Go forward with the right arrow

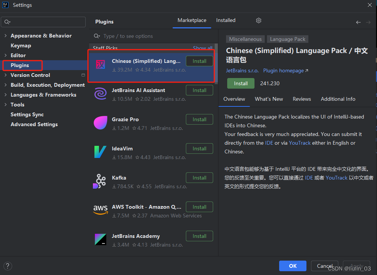[x=368, y=22]
